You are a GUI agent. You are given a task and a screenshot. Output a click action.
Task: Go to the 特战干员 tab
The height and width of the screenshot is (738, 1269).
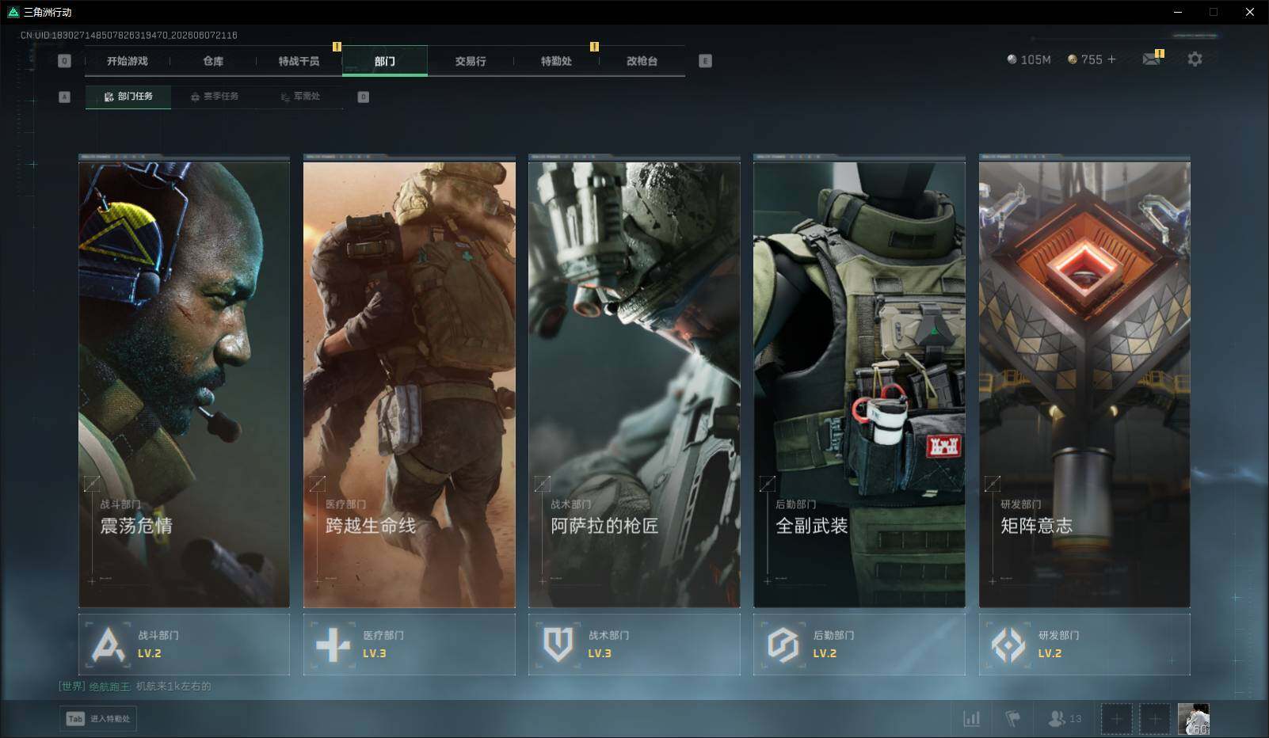tap(299, 61)
